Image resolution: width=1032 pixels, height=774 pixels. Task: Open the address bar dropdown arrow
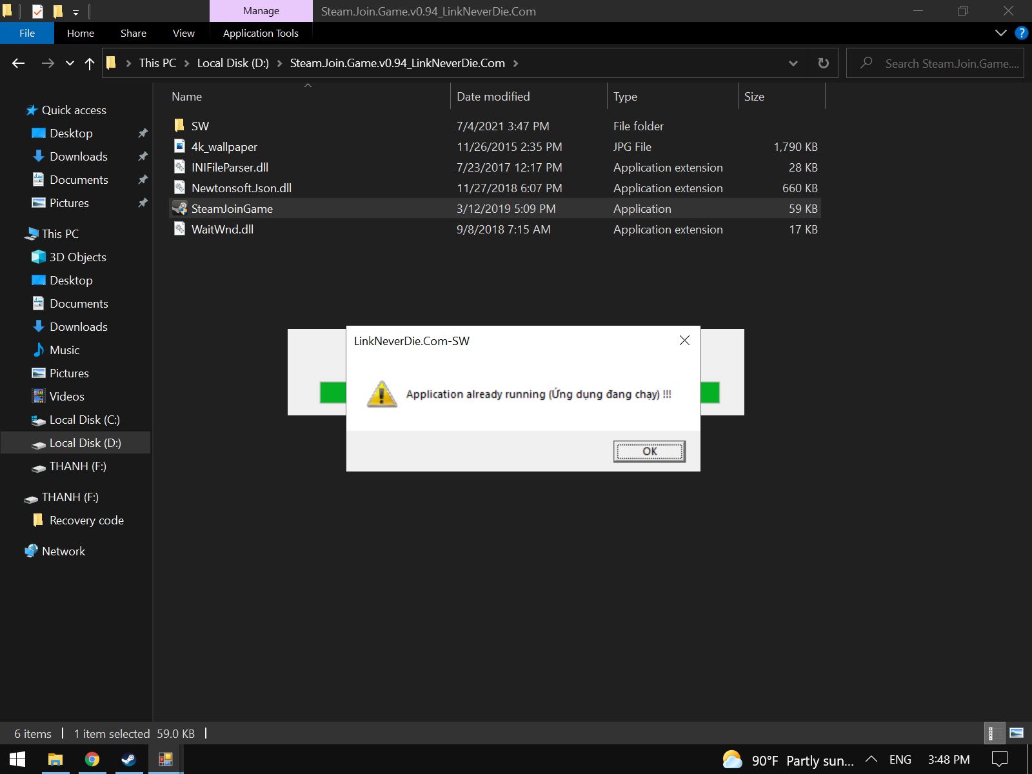(x=793, y=63)
